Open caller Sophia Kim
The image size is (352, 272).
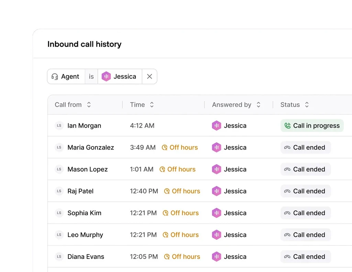click(x=85, y=213)
